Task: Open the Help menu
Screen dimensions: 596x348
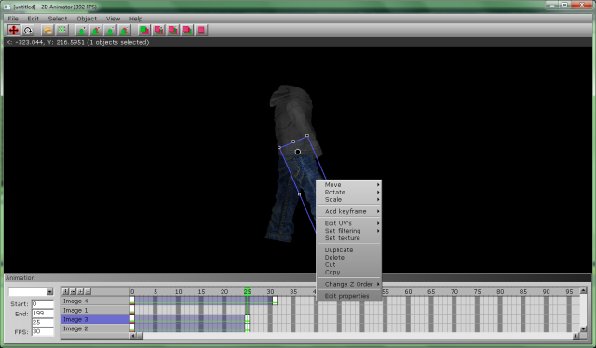Action: tap(136, 19)
